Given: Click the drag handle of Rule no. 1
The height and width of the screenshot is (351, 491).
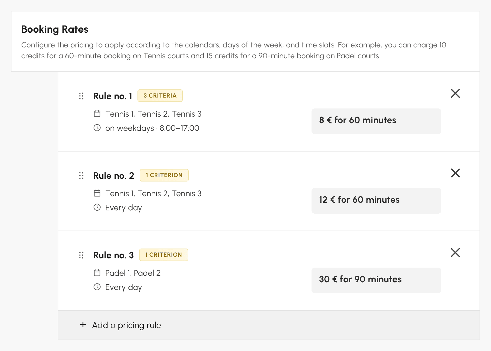Looking at the screenshot, I should click(x=81, y=96).
